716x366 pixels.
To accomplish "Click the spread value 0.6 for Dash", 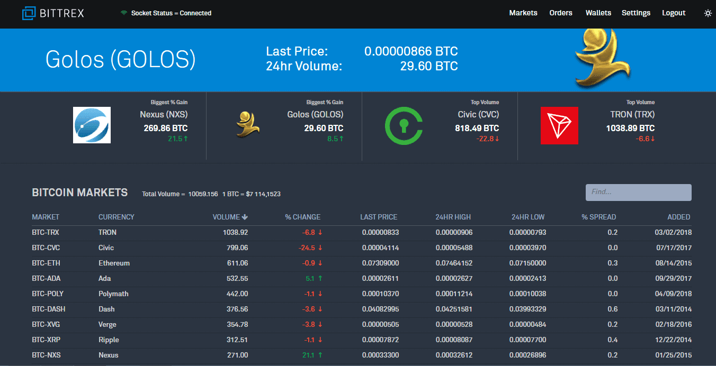I will point(613,309).
